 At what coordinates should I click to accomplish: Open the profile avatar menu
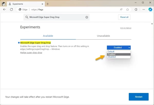(4, 4)
